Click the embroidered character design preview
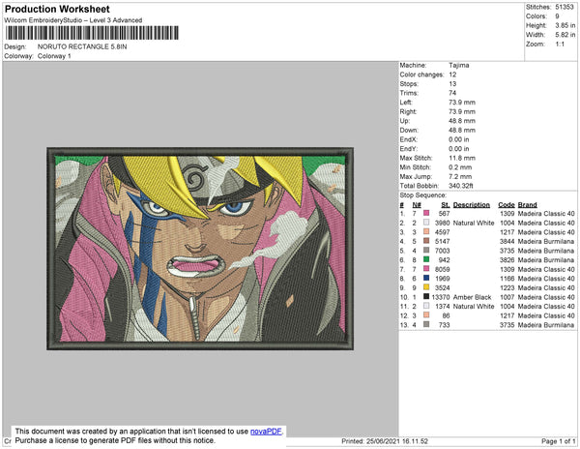 [x=200, y=249]
